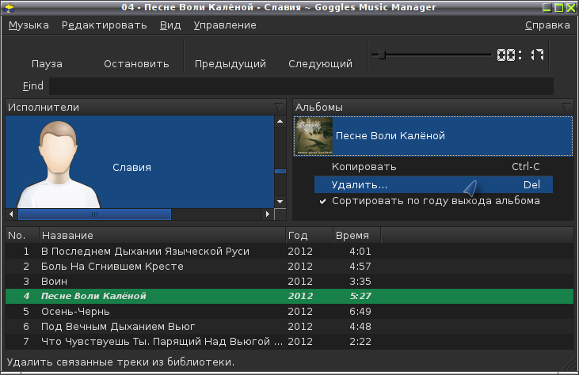Viewport: 579px width, 375px height.
Task: Sort tracks by the Год column
Action: [310, 235]
